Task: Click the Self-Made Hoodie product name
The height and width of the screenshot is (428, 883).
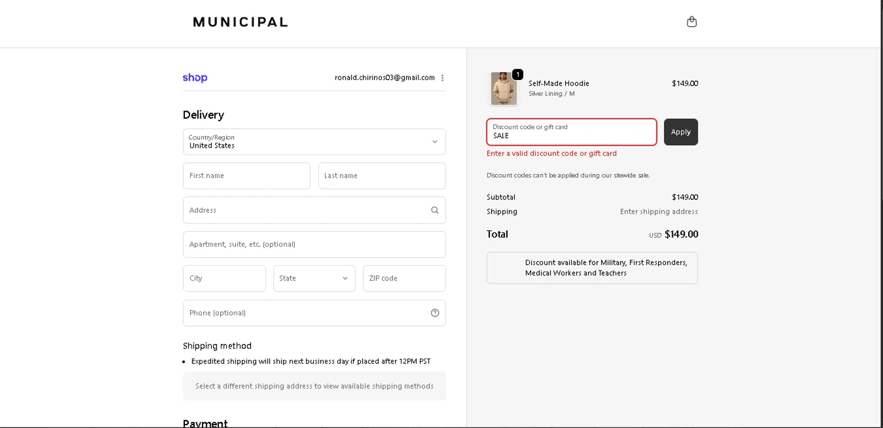Action: tap(559, 83)
